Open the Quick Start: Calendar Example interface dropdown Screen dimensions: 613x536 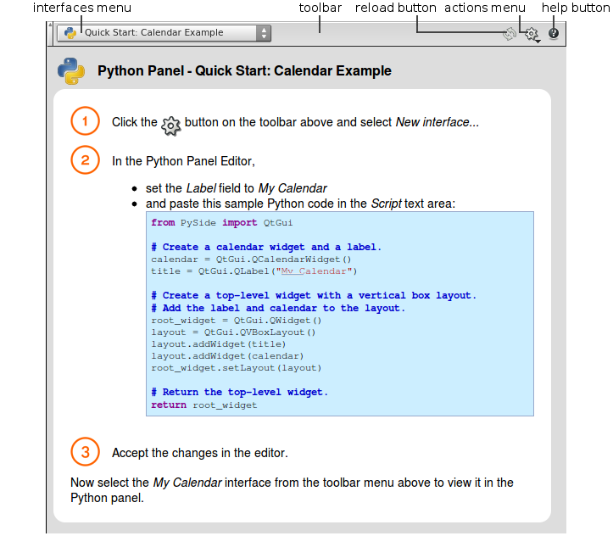coord(161,33)
